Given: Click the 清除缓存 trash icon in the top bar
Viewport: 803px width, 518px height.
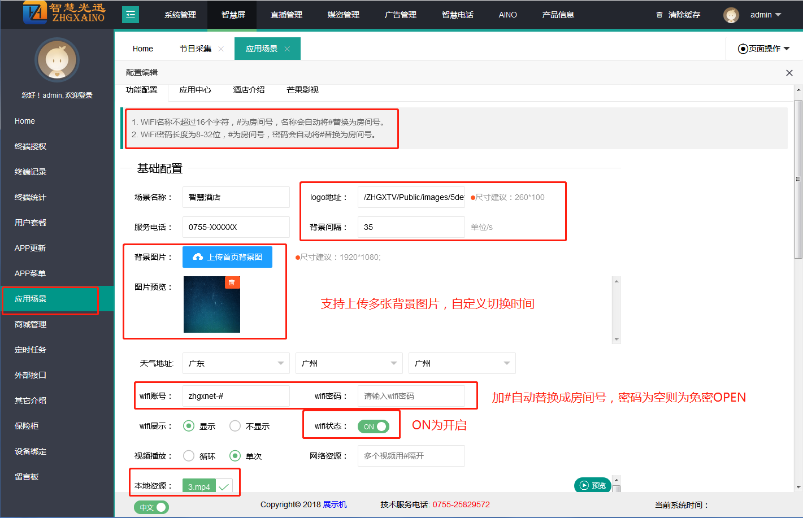Looking at the screenshot, I should click(659, 15).
